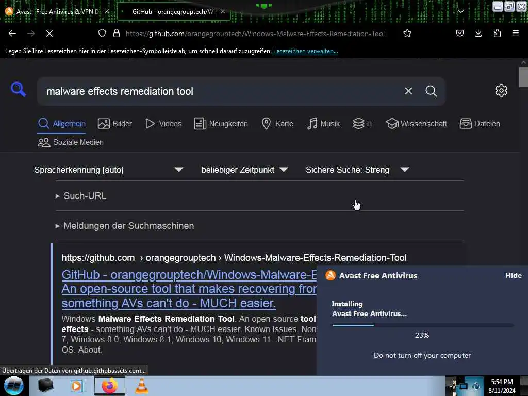Select the Dateien search category
The image size is (528, 396).
pyautogui.click(x=480, y=124)
